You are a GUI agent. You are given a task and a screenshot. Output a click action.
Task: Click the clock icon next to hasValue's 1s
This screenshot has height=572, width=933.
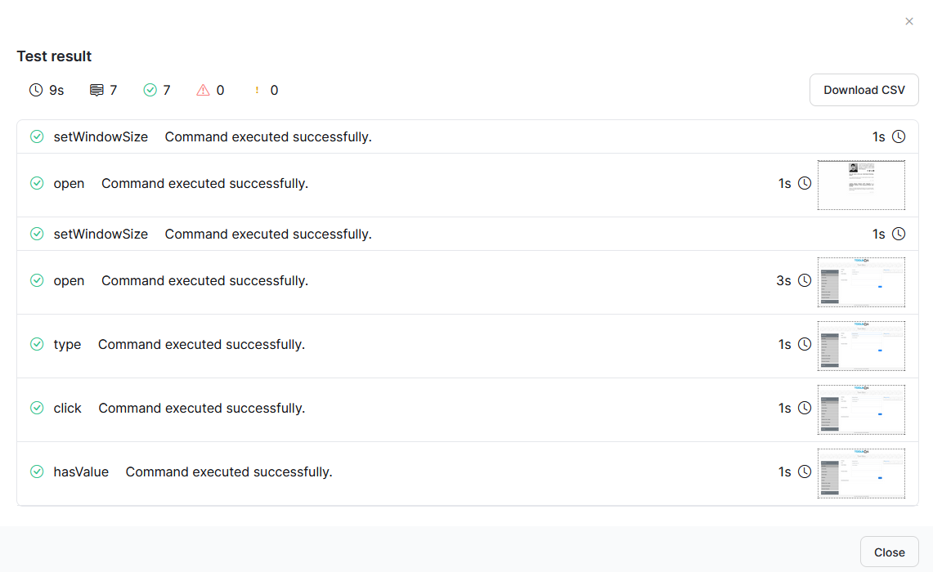click(x=805, y=471)
